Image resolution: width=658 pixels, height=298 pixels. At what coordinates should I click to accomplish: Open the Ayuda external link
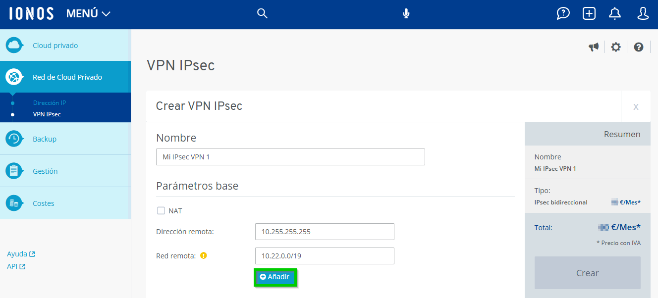point(18,253)
